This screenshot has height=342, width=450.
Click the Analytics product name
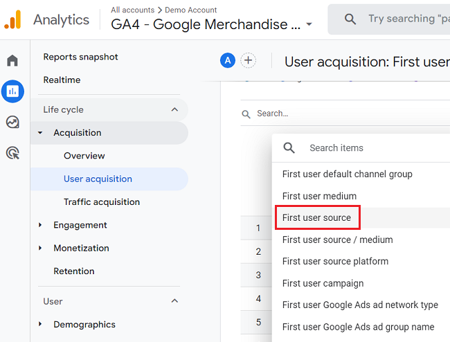coord(61,20)
